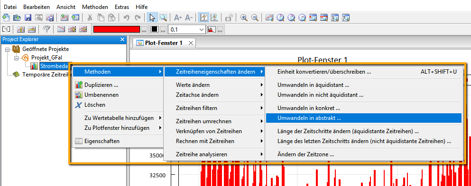Click the copy pages icon
The image size is (471, 186).
[x=101, y=17]
